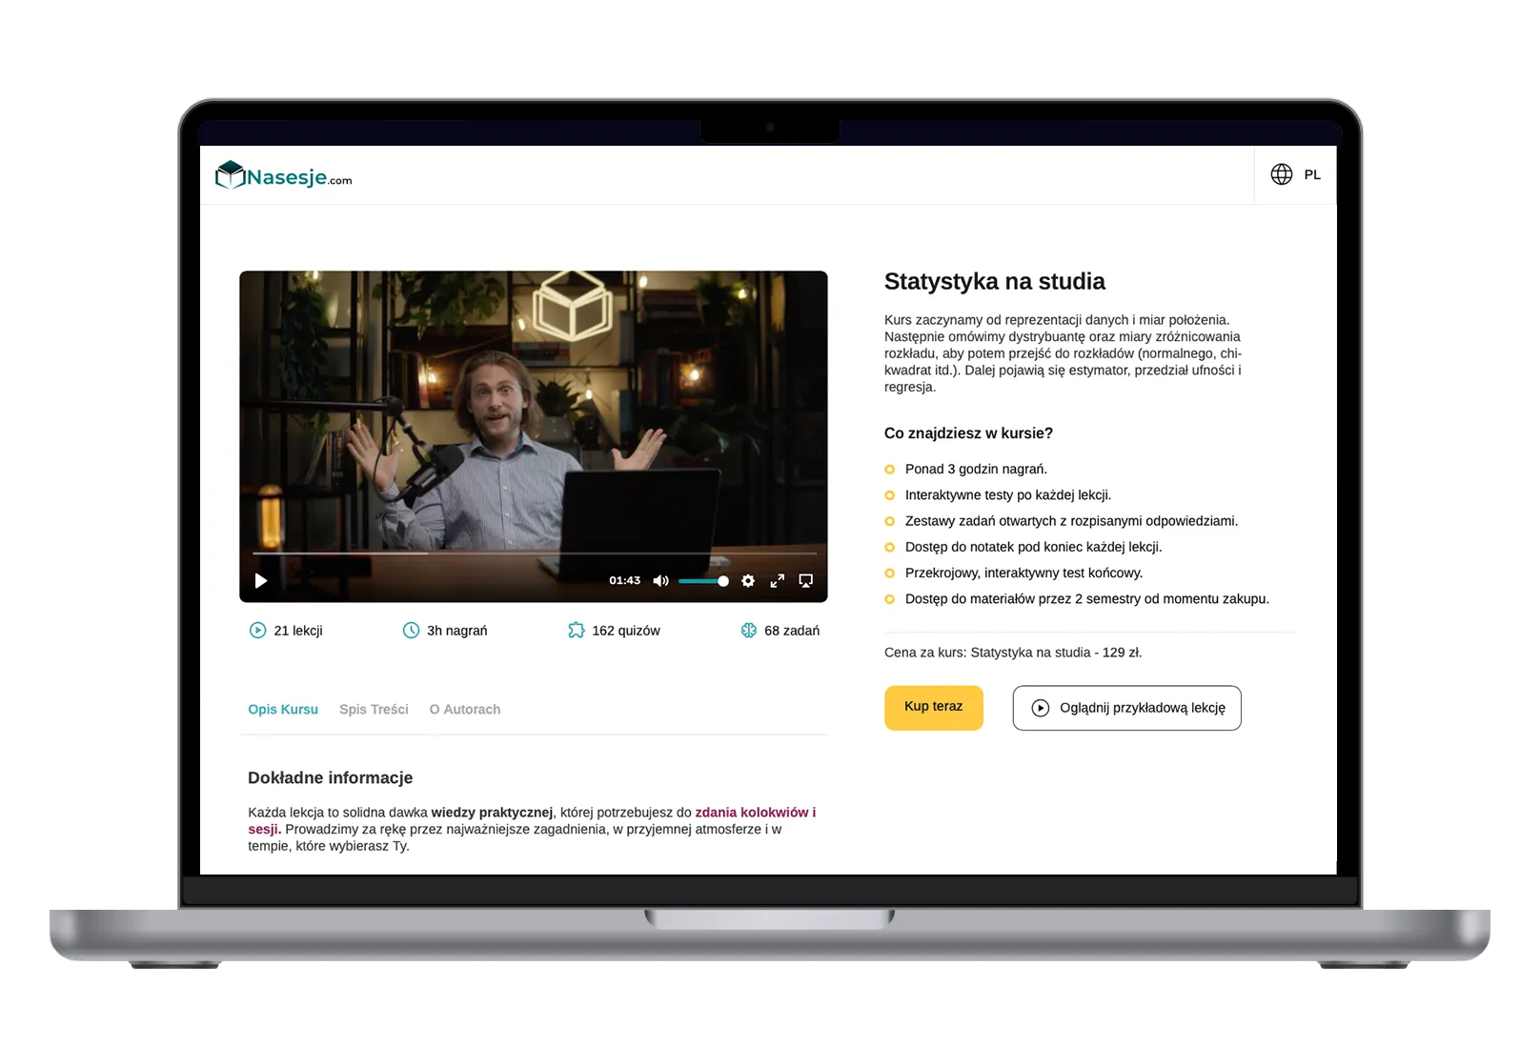The image size is (1540, 1046).
Task: Click the Nasesje.com logo
Action: (x=283, y=175)
